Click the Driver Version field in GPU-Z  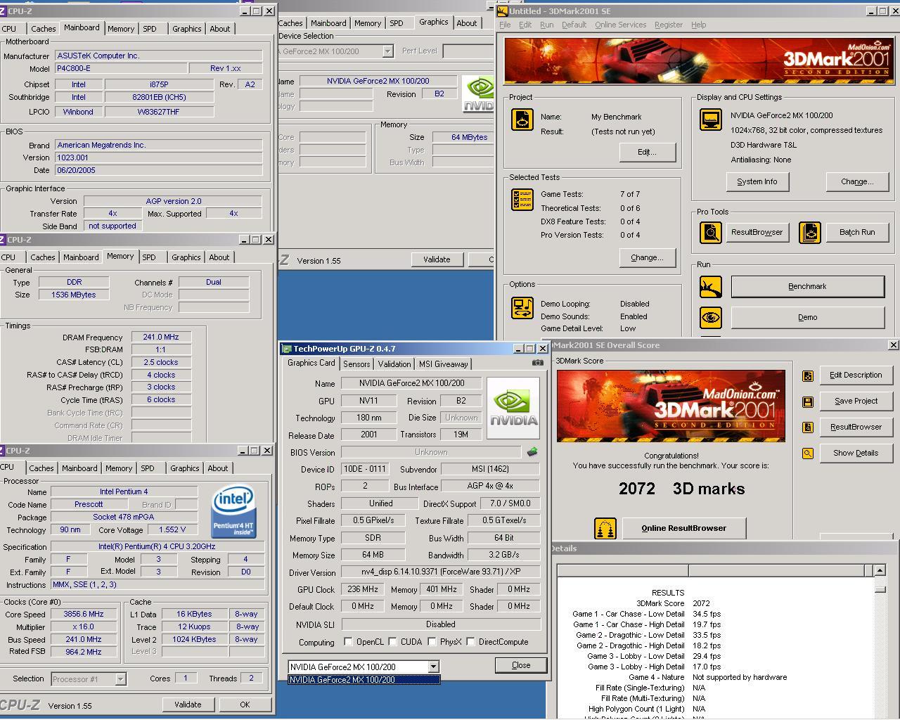[x=440, y=572]
